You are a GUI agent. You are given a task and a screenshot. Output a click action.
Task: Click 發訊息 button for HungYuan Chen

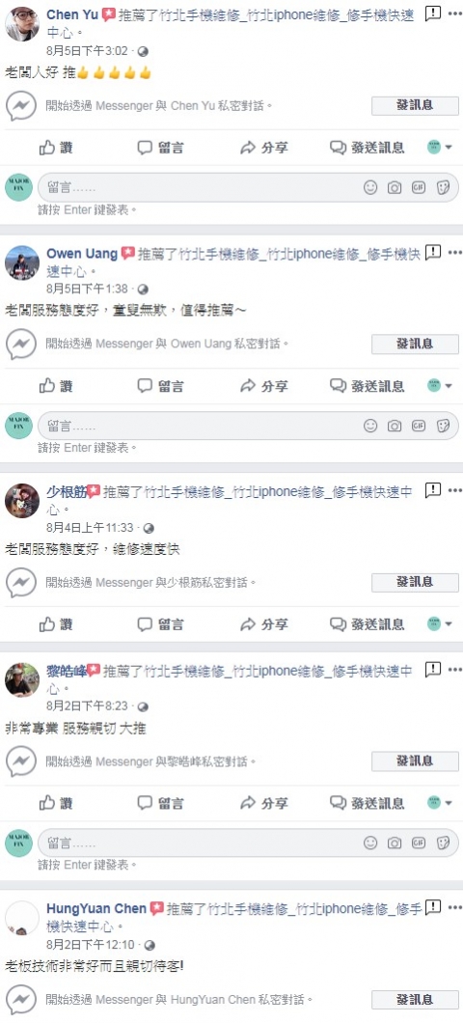pos(415,1000)
